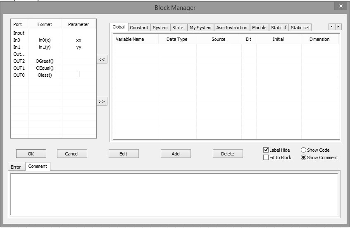Click the OEqual() format cell
The height and width of the screenshot is (228, 350).
[45, 68]
